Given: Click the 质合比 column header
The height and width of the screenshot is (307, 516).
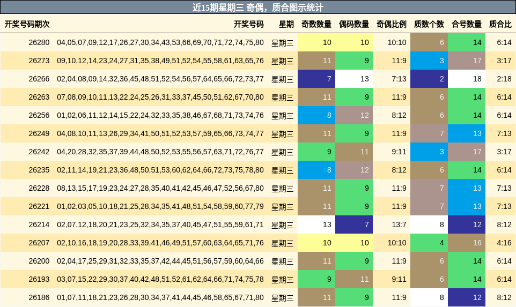Looking at the screenshot, I should [x=500, y=24].
